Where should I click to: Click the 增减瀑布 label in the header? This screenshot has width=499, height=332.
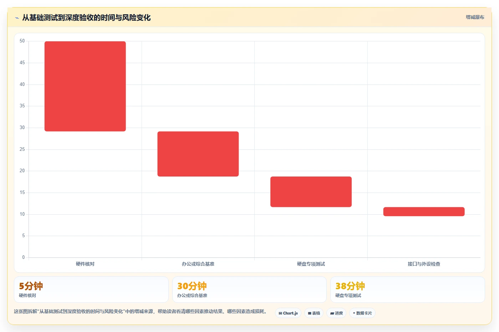coord(475,17)
